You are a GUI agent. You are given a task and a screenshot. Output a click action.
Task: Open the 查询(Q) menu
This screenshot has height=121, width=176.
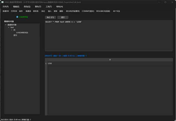[x=27, y=7]
